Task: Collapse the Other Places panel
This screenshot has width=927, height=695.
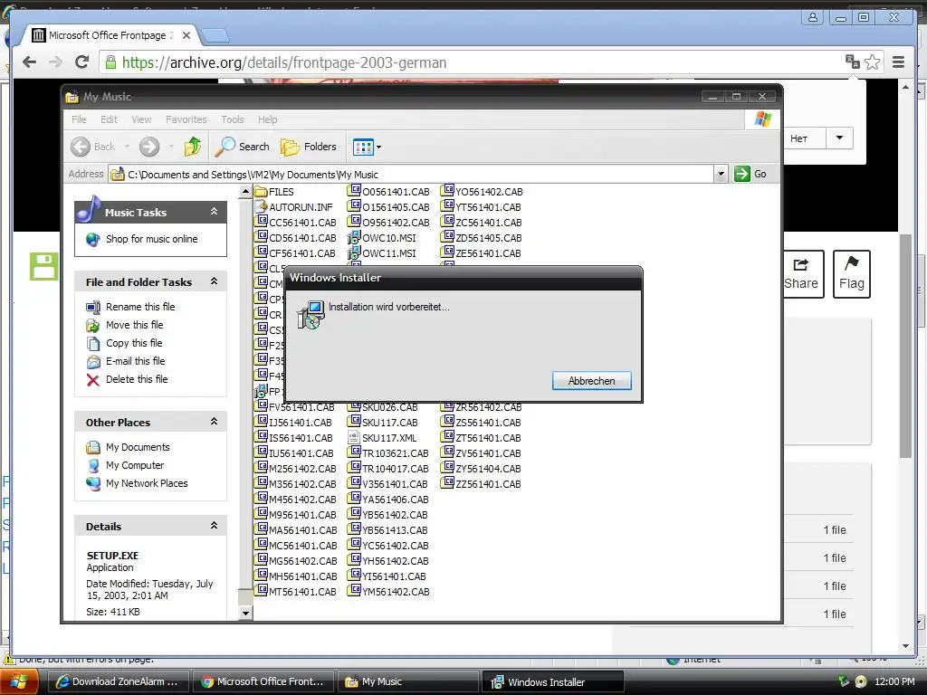Action: tap(214, 422)
